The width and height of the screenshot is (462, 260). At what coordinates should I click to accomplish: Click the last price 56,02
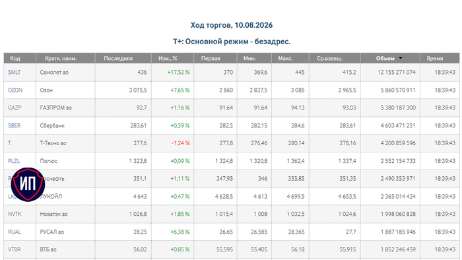[x=140, y=249]
